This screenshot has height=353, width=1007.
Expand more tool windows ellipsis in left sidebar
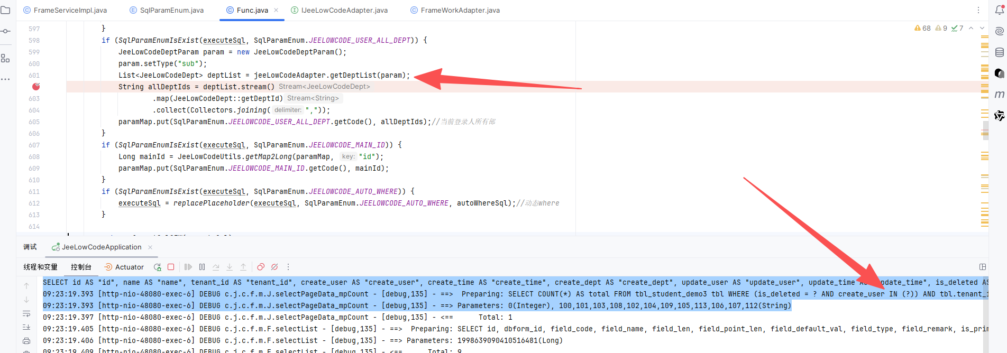click(x=6, y=79)
